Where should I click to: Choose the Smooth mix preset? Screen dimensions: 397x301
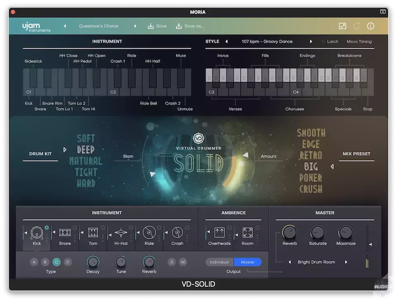click(311, 133)
